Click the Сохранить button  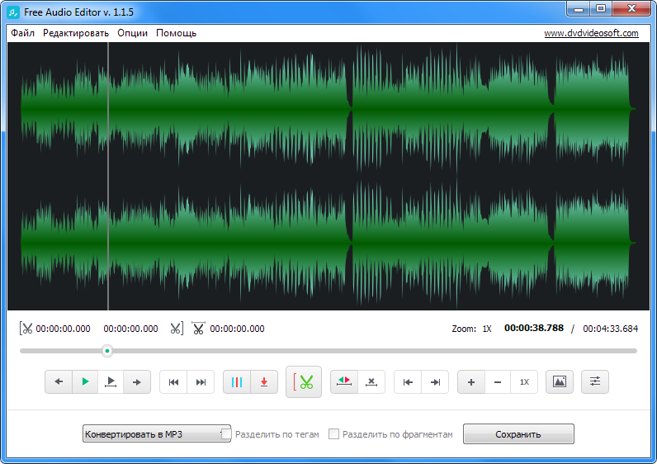518,433
